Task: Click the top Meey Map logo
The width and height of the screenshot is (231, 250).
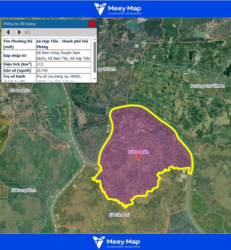Action: pyautogui.click(x=117, y=9)
